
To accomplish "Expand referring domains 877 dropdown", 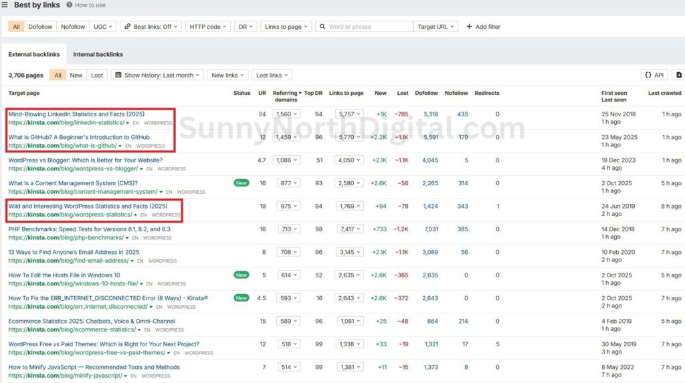I will (289, 183).
